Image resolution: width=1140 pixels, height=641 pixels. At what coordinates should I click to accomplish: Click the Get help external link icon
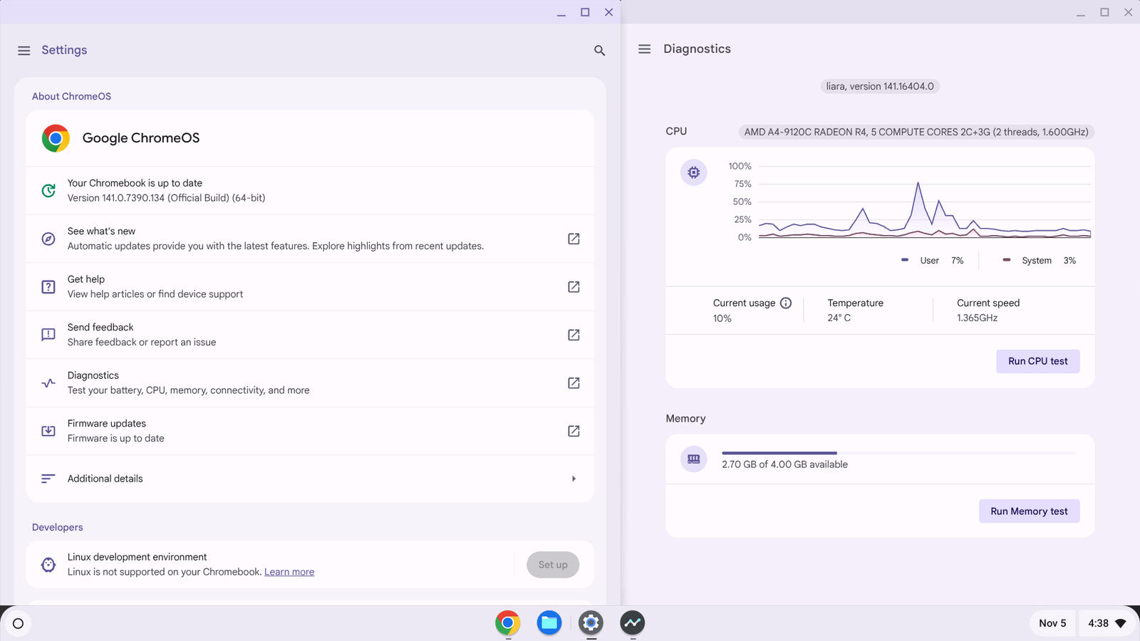point(573,287)
